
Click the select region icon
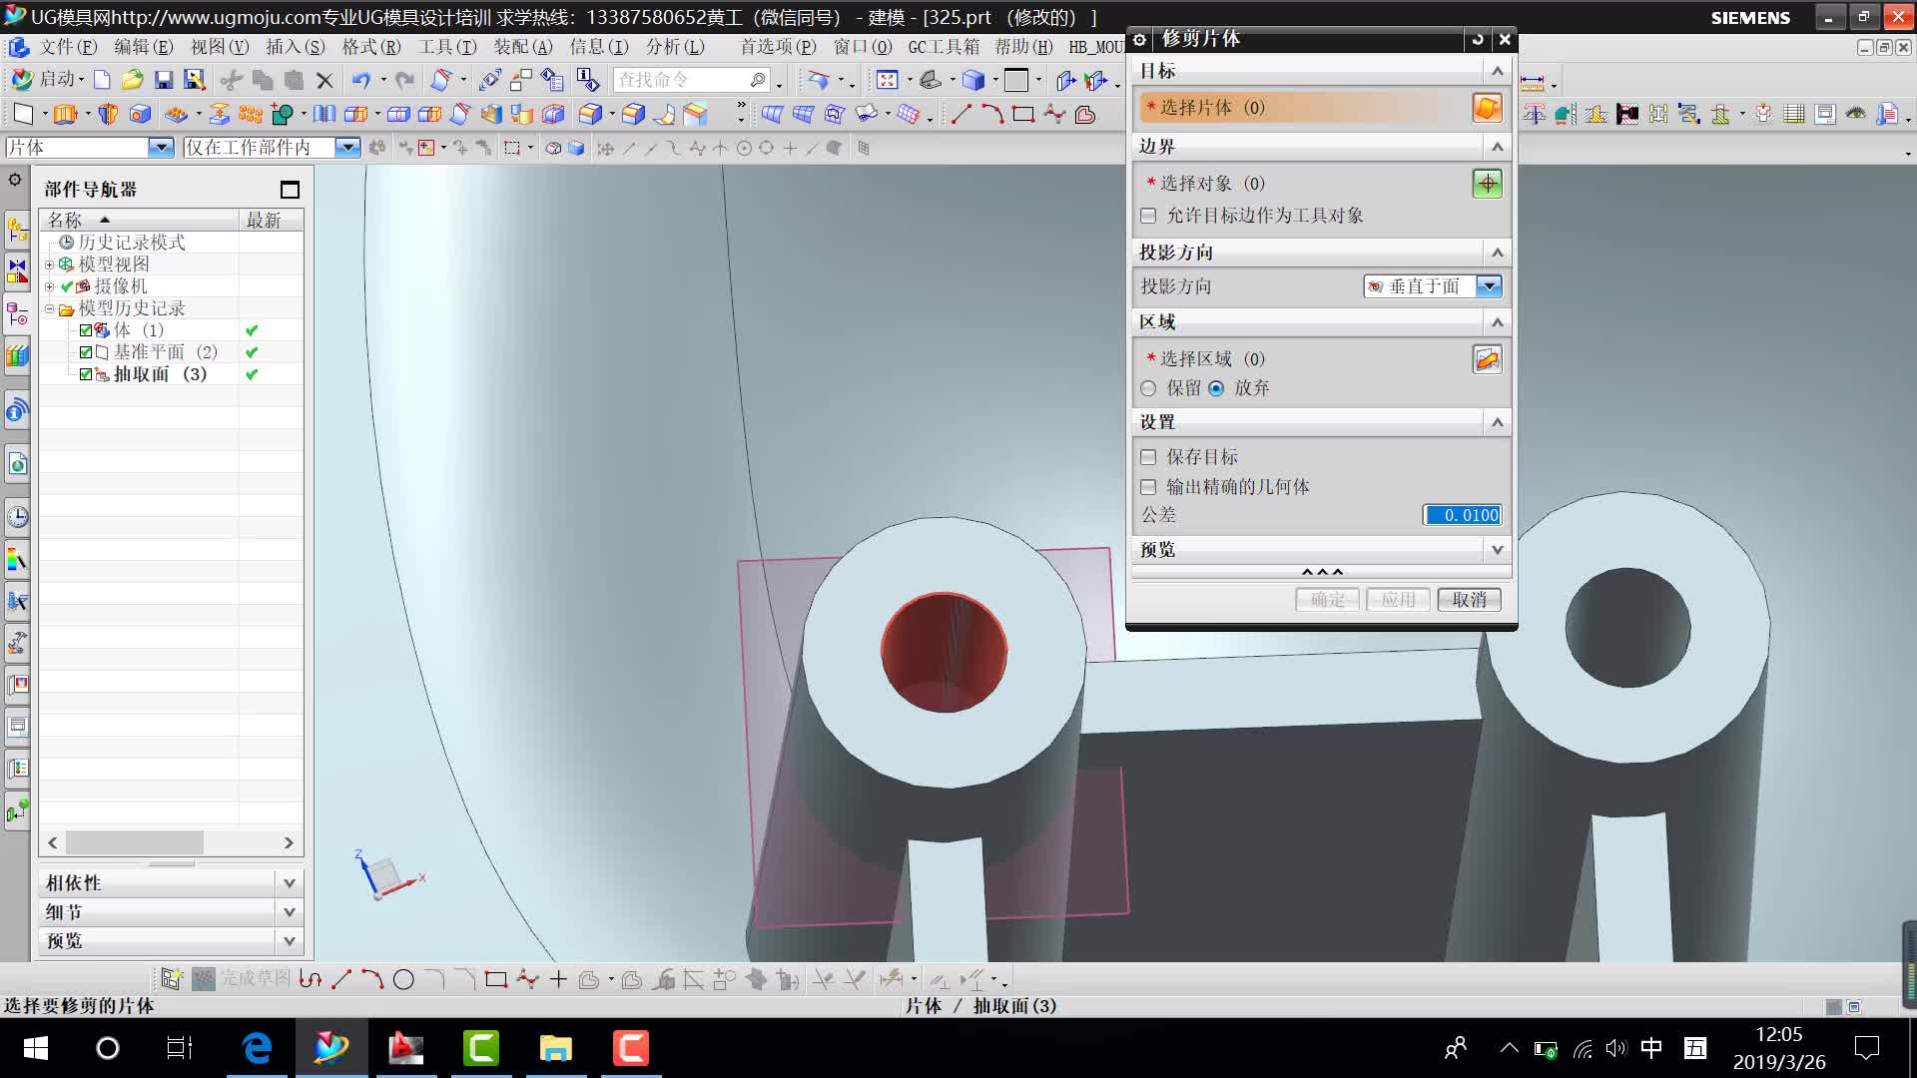[x=1487, y=359]
